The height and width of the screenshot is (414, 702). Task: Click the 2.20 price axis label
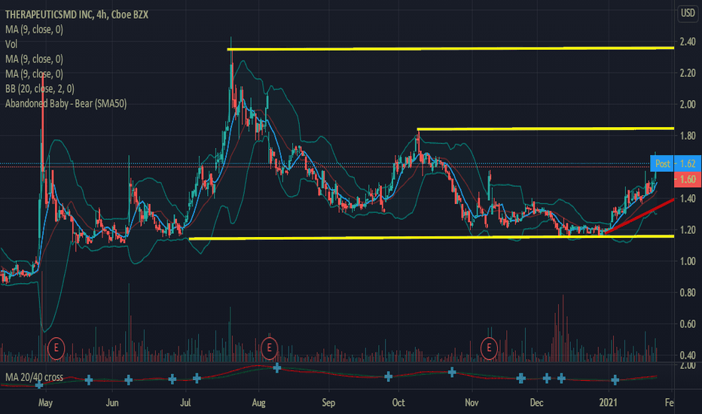688,73
